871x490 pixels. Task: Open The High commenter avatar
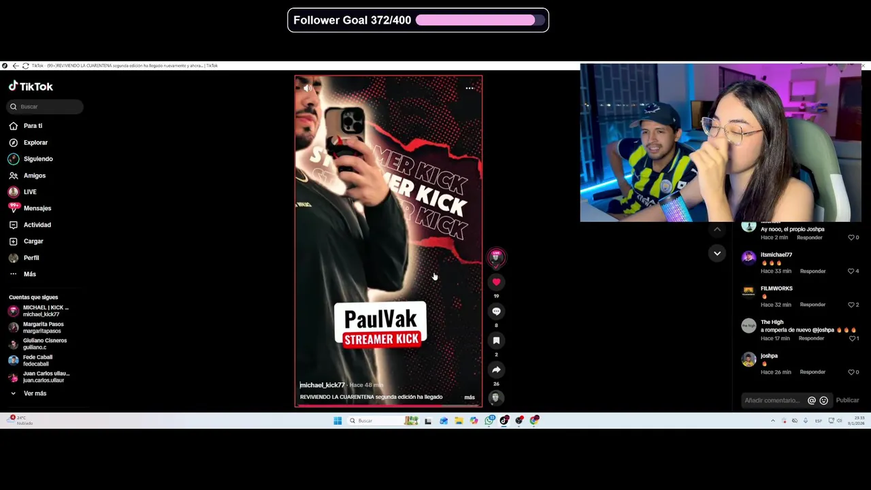(x=749, y=325)
